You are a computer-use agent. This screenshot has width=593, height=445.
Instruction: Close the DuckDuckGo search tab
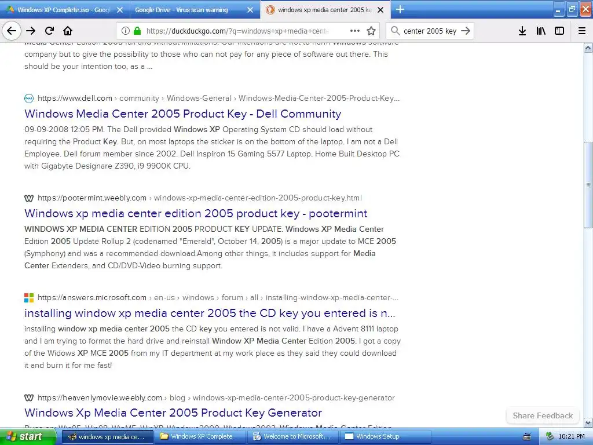pos(381,10)
